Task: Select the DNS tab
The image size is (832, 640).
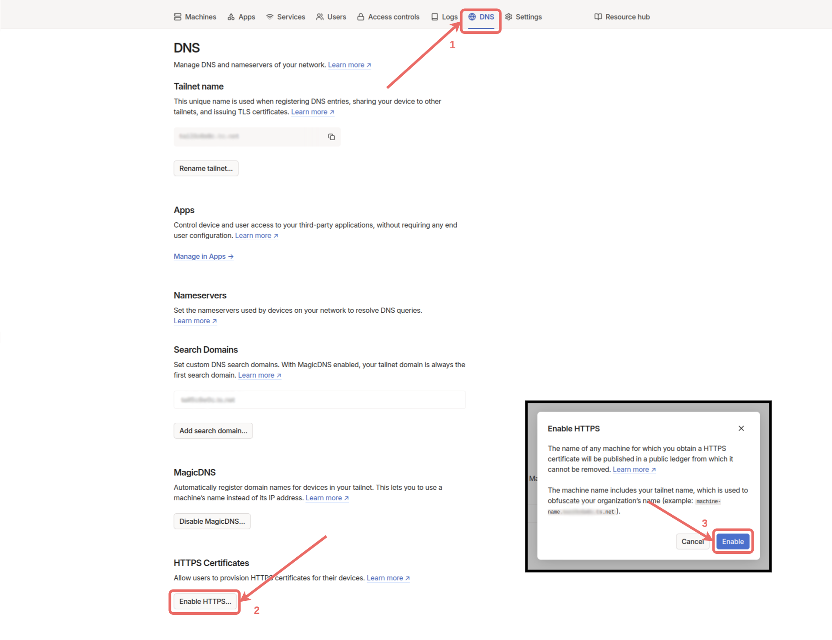Action: 481,17
